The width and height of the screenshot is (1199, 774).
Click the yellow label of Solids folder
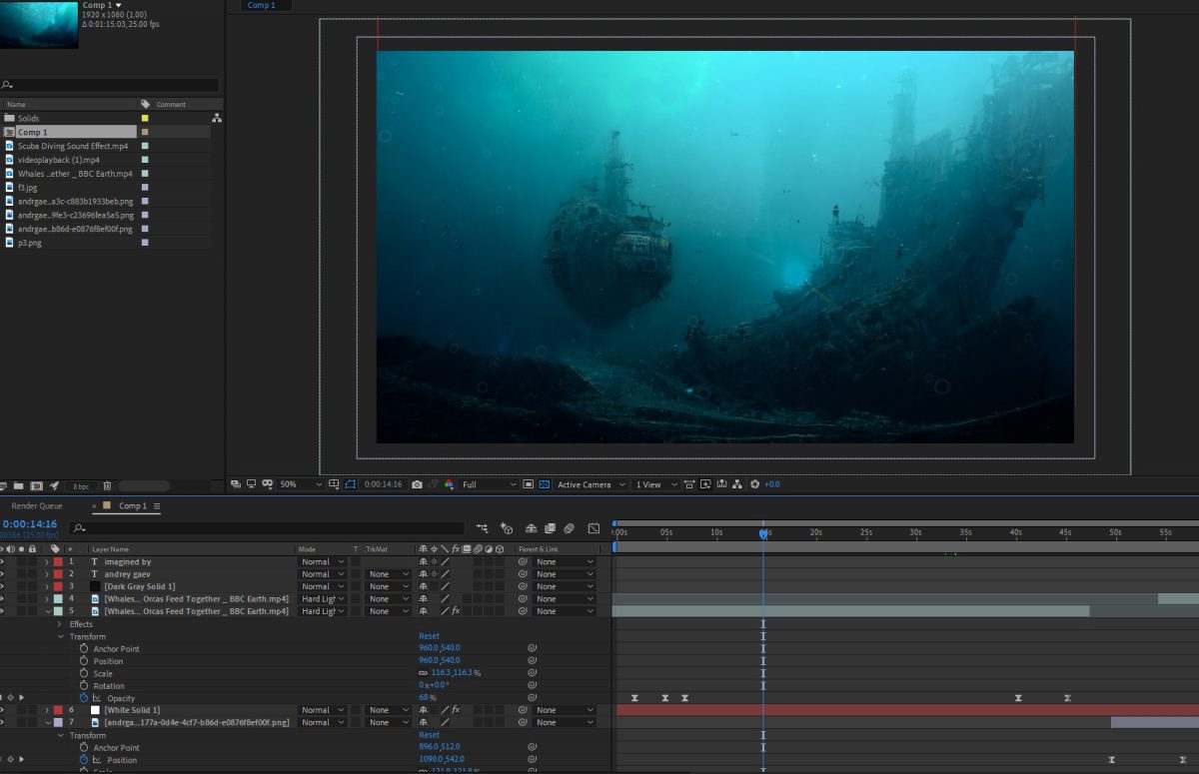pyautogui.click(x=145, y=118)
